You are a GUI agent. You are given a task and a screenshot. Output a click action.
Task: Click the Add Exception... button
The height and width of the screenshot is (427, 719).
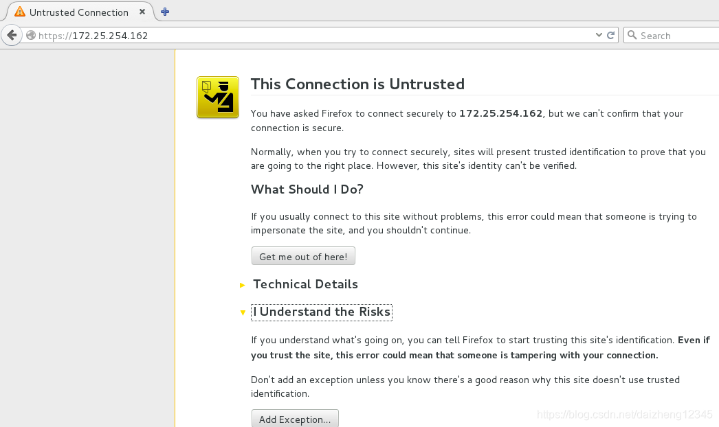click(x=295, y=419)
